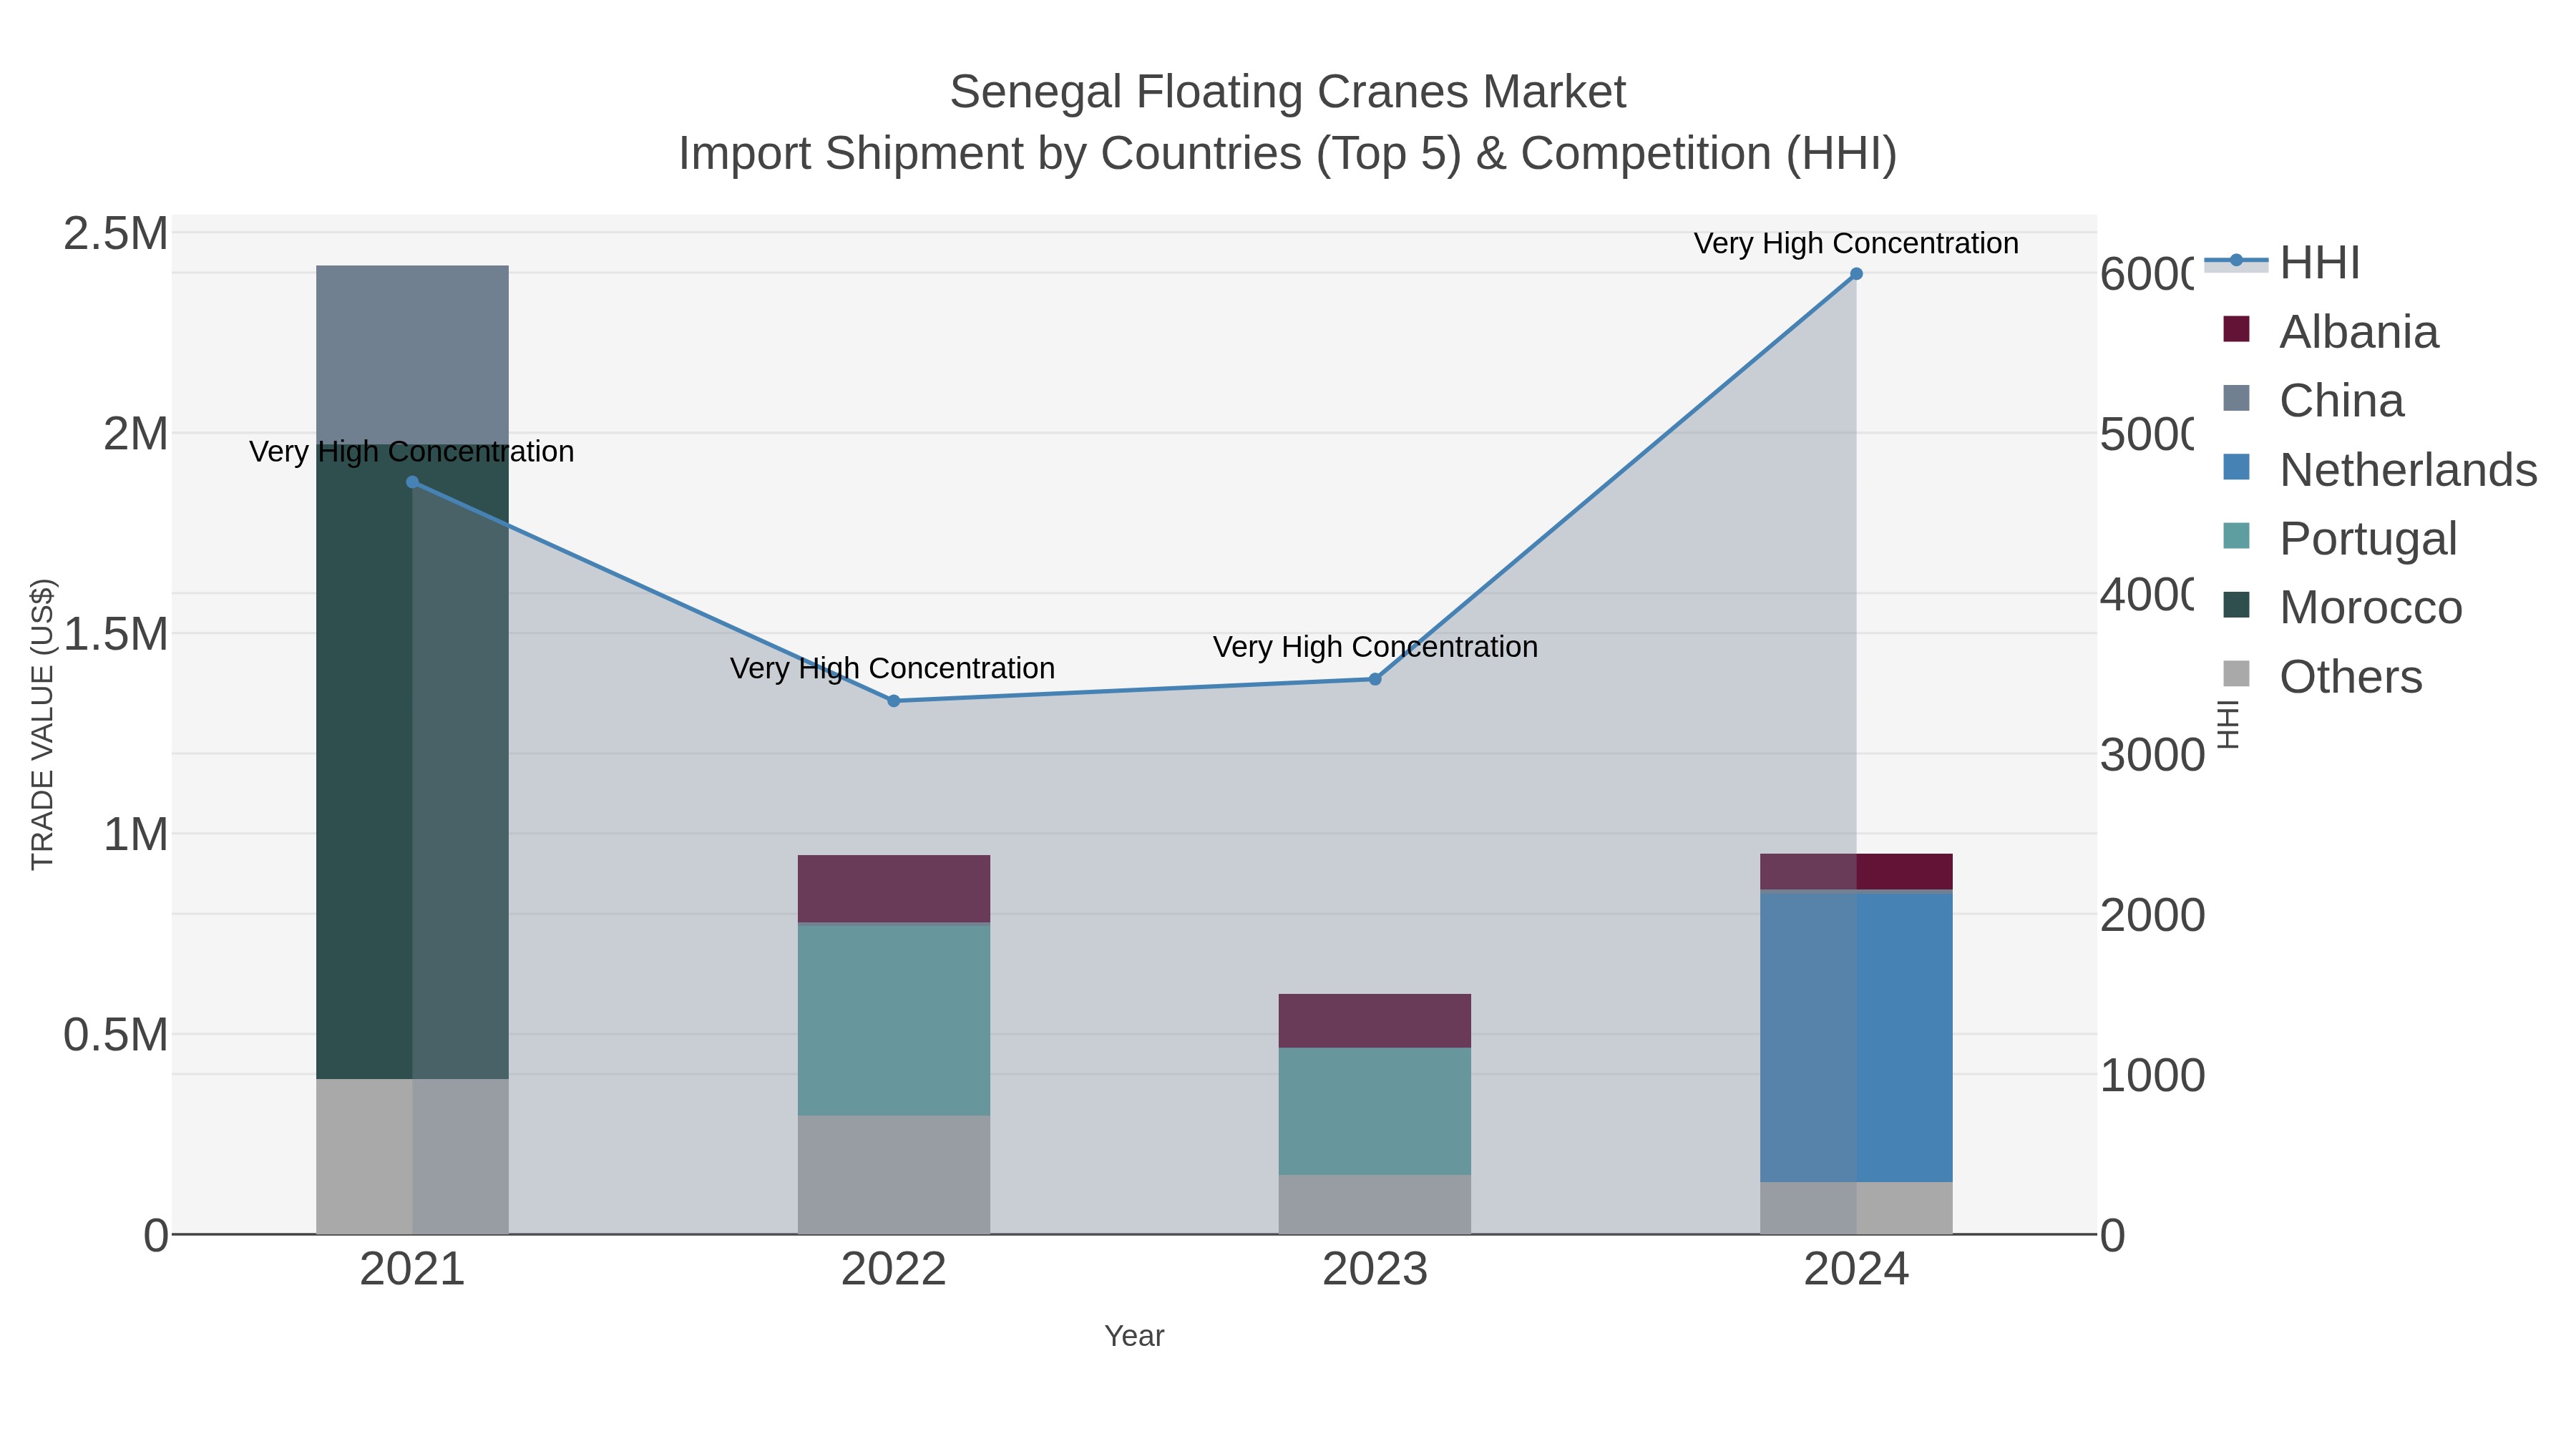This screenshot has width=2576, height=1449.
Task: Click the TRADE VALUE (US$) axis title
Action: 43,724
